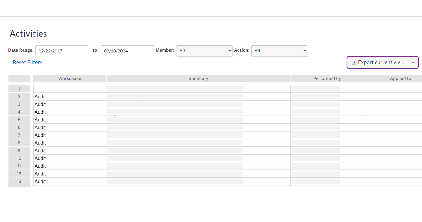Select the Summary cell in row 4
The width and height of the screenshot is (422, 222).
pos(198,112)
